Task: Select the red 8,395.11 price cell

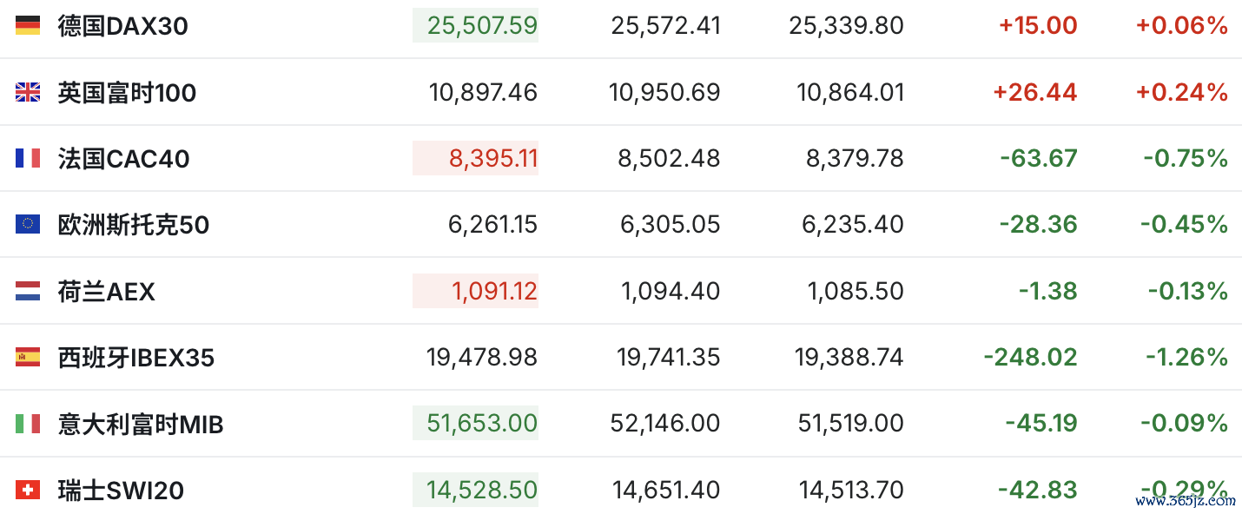Action: [475, 158]
